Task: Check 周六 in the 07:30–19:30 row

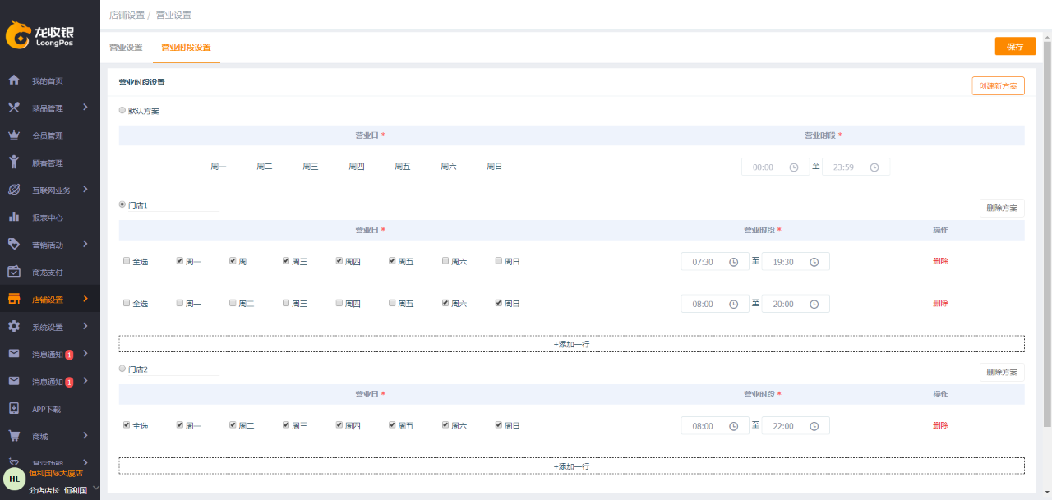Action: point(445,261)
